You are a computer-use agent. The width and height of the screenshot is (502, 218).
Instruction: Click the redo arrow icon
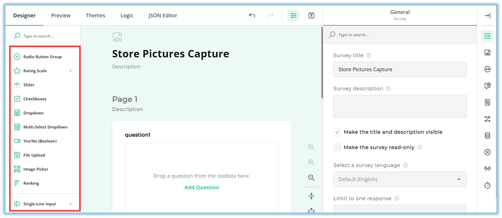point(270,16)
